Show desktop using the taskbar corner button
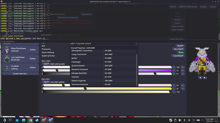The height and width of the screenshot is (123, 220). pyautogui.click(x=216, y=120)
